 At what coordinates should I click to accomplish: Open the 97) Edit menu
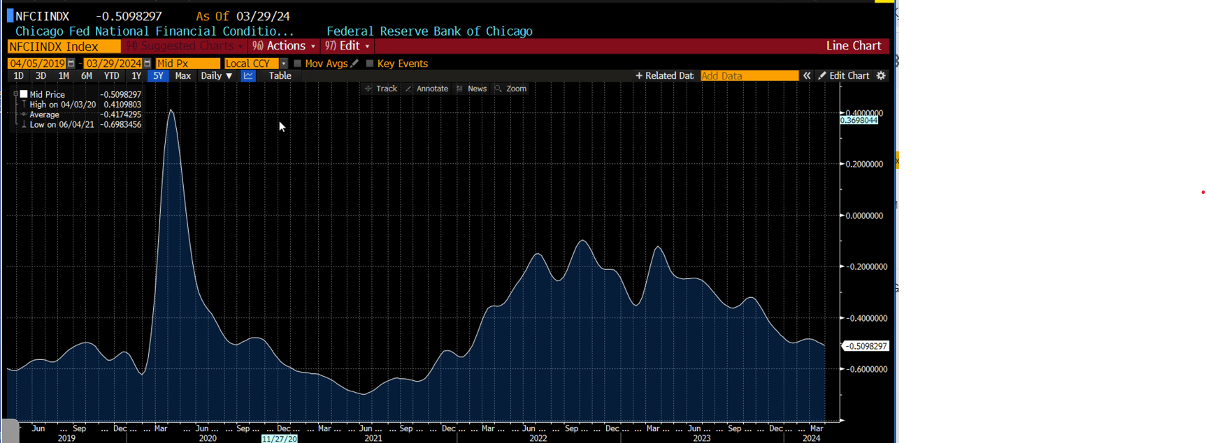coord(347,46)
